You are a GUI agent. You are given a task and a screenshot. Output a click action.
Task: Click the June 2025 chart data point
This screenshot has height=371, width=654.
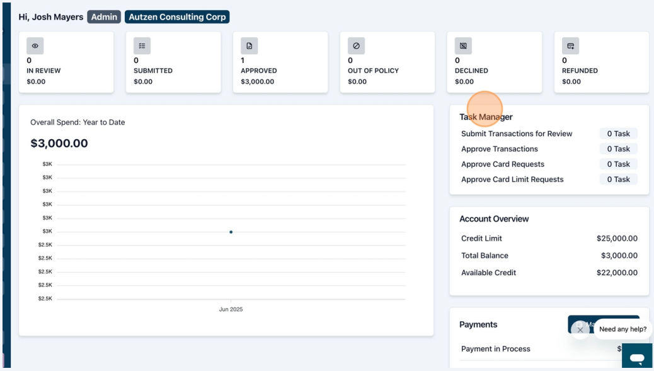click(x=231, y=232)
